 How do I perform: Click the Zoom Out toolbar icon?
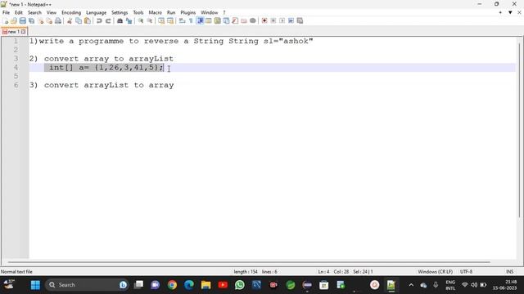(149, 20)
